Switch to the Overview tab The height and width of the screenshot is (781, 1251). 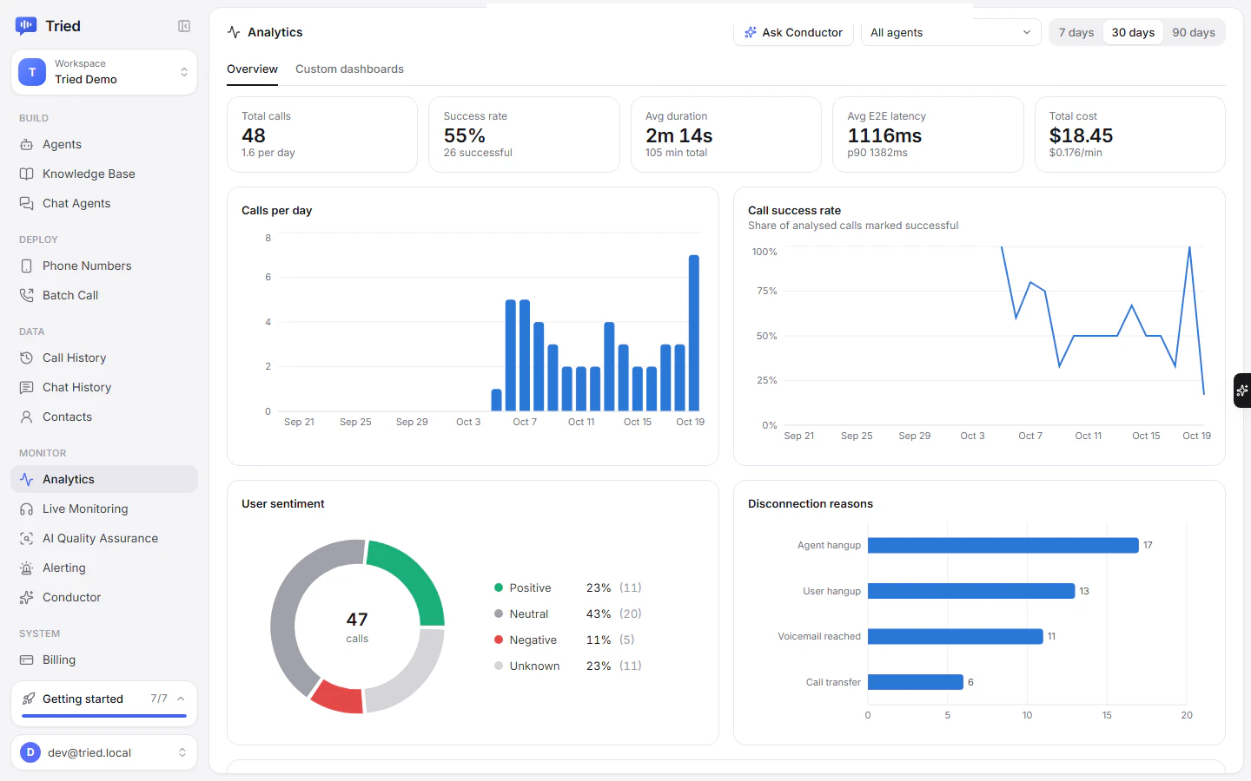pos(252,69)
